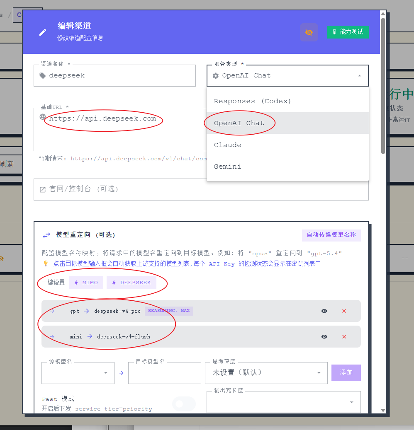Toggle the orange crossed-eye visibility button
This screenshot has width=414, height=430.
(x=309, y=32)
